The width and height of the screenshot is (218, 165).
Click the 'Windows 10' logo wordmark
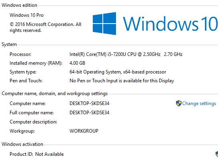coord(170,24)
